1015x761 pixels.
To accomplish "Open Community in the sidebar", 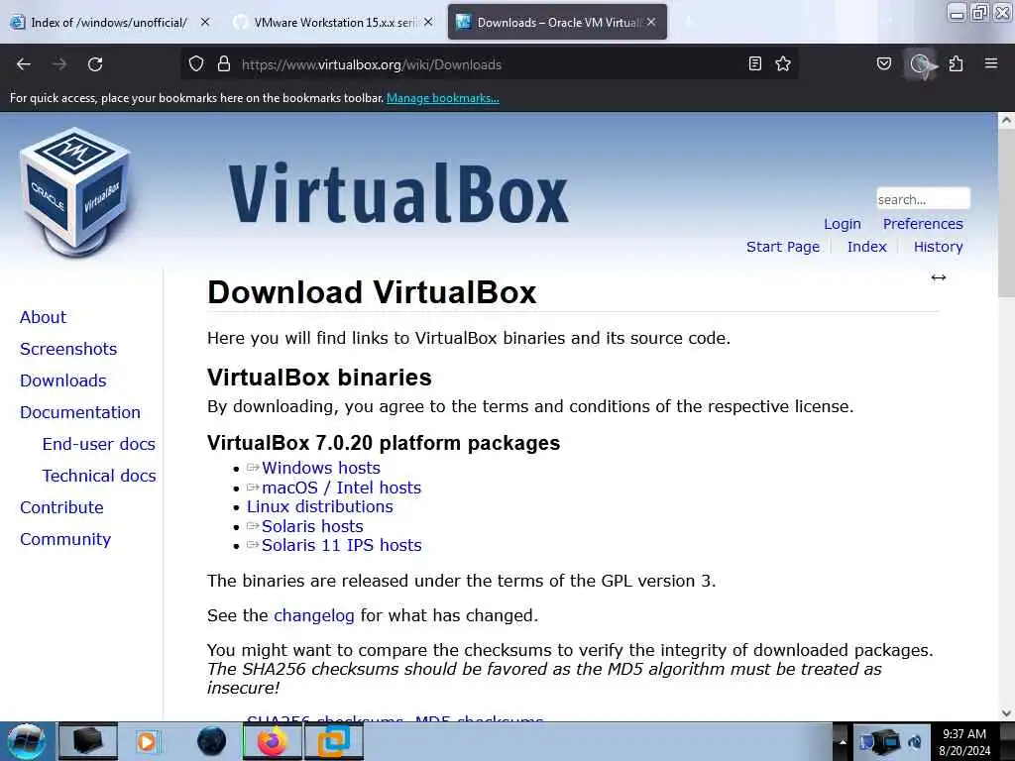I will [x=65, y=539].
